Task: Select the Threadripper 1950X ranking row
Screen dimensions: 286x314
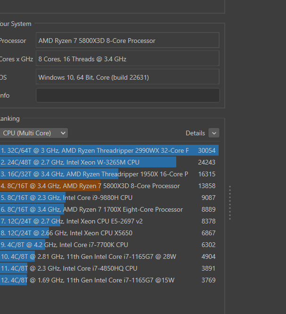Action: pos(109,174)
